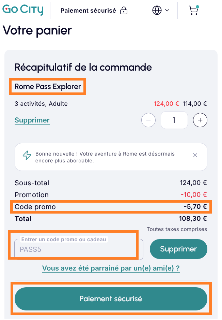Click the plus icon to increase quantity
This screenshot has width=222, height=320.
[x=200, y=120]
